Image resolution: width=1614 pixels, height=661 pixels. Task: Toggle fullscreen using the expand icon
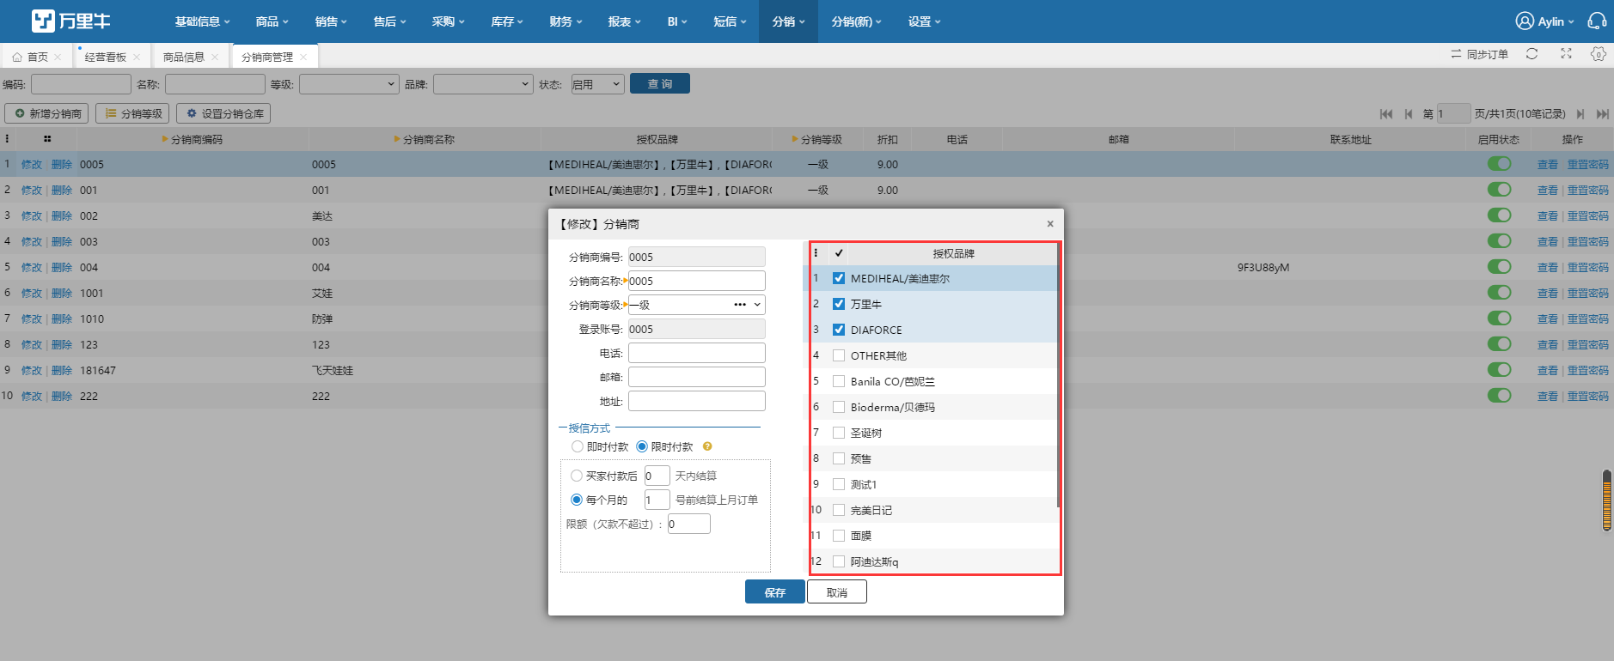tap(1566, 54)
